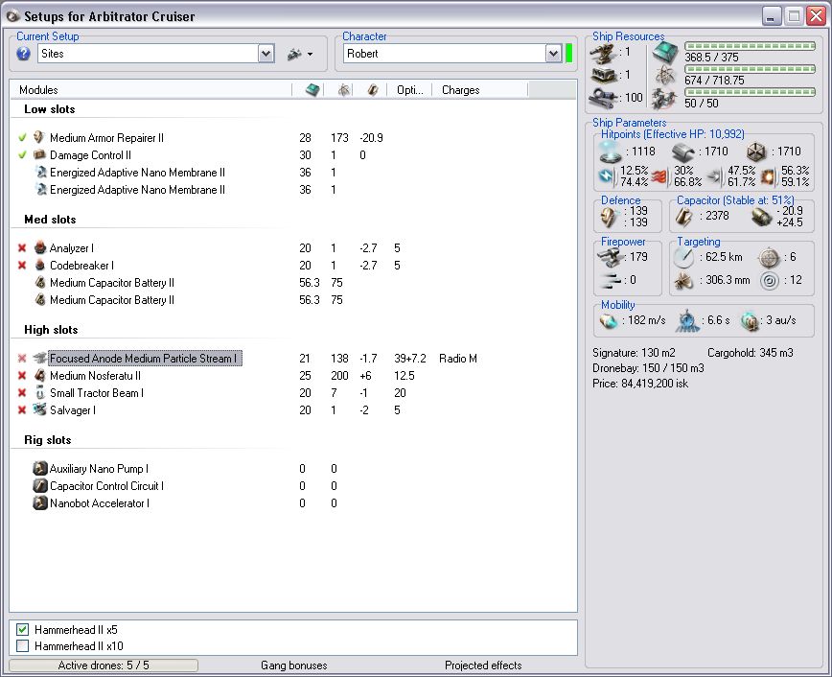The image size is (832, 677).
Task: Click the powergrid usage bar 674 / 718.75
Action: [x=750, y=69]
